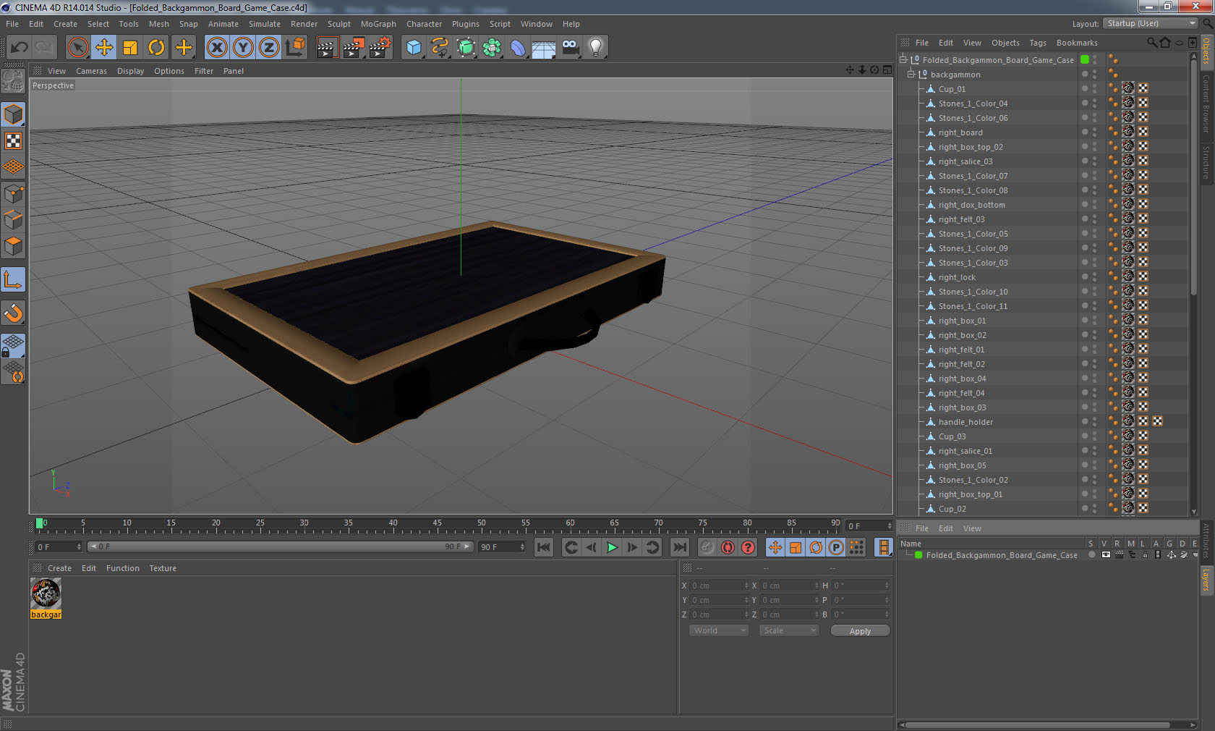The height and width of the screenshot is (731, 1215).
Task: Toggle X axis lock
Action: [216, 48]
